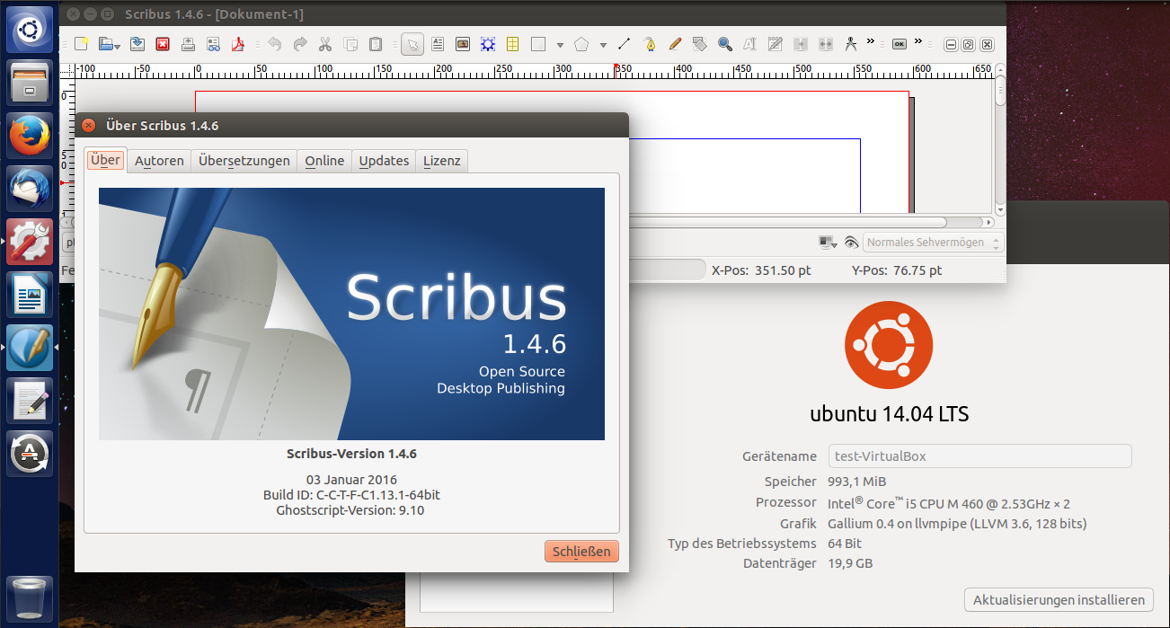Image resolution: width=1170 pixels, height=628 pixels.
Task: Click Aktualisierungen installieren button
Action: click(1059, 599)
